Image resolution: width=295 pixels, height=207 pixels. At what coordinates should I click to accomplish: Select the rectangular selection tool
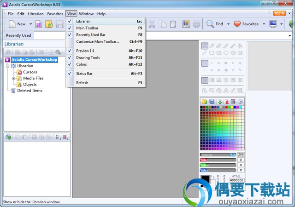(x=205, y=46)
